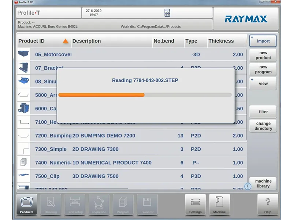The width and height of the screenshot is (293, 220).
Task: Click the date and time display
Action: pyautogui.click(x=94, y=13)
